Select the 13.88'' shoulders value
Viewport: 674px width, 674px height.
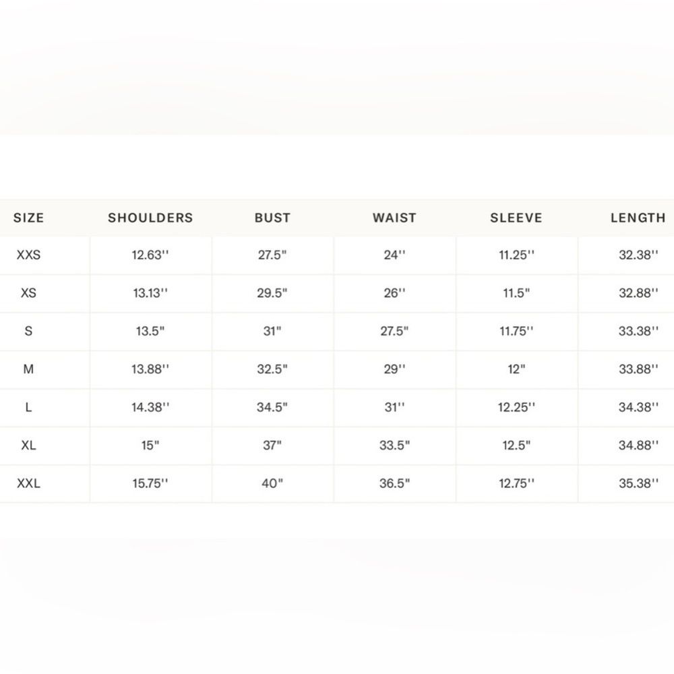pyautogui.click(x=150, y=369)
